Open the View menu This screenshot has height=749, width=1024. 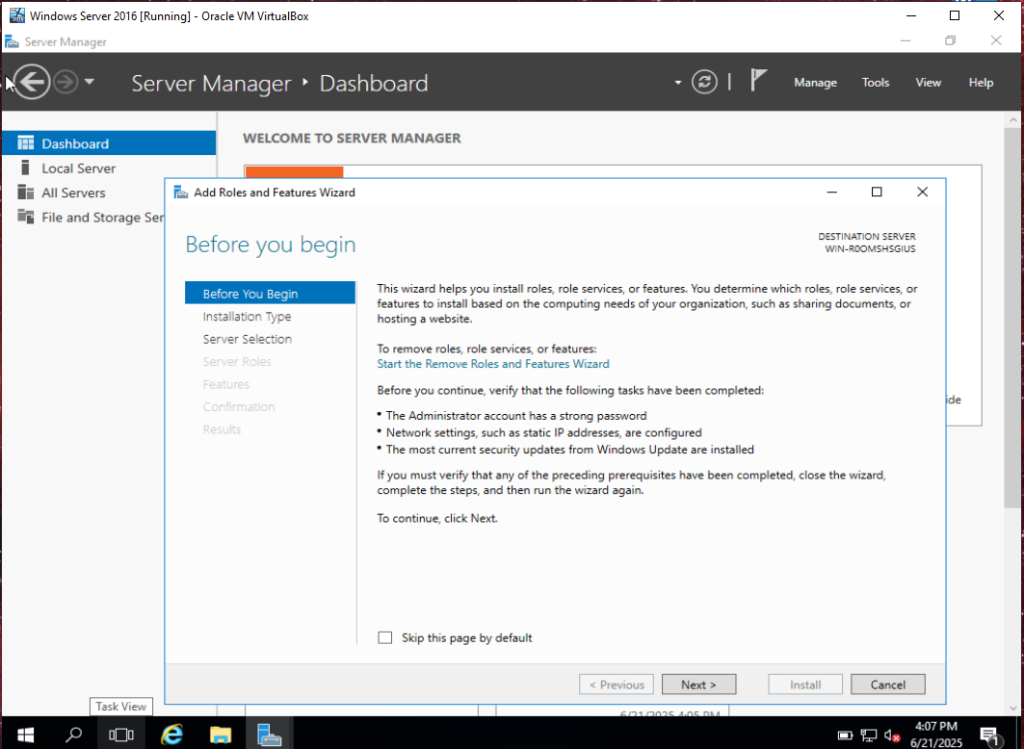click(928, 83)
